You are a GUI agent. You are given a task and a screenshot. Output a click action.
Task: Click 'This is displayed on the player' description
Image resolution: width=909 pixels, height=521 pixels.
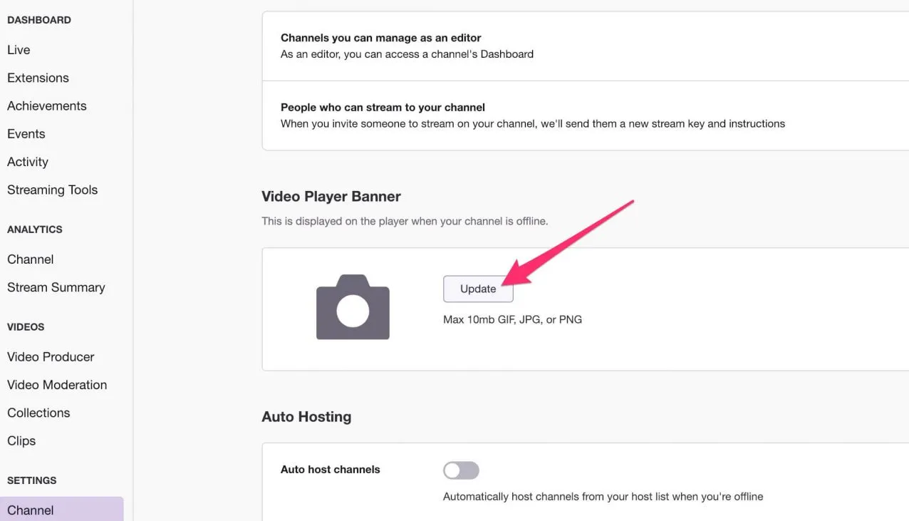[405, 221]
